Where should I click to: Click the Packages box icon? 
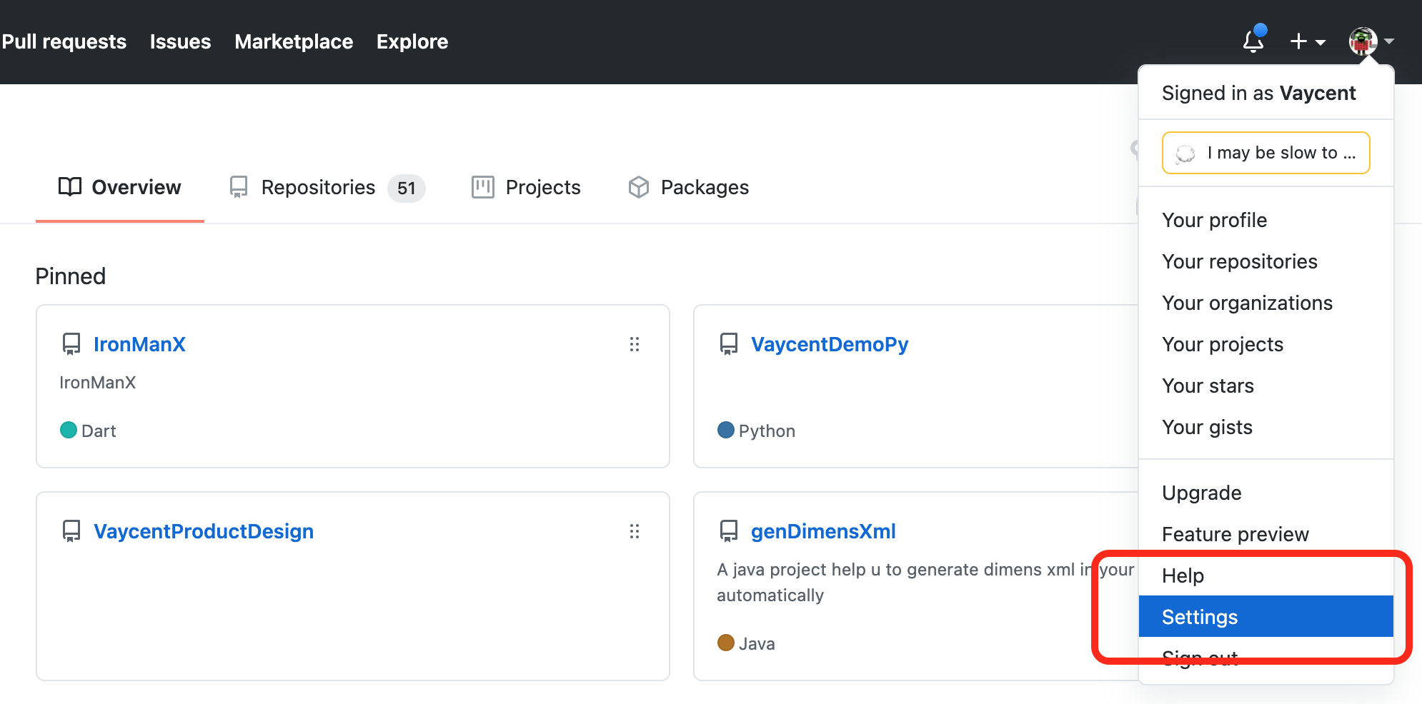click(639, 187)
